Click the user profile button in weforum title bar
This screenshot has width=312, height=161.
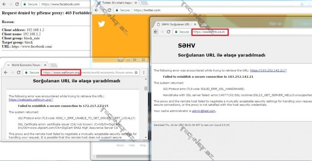(121, 59)
